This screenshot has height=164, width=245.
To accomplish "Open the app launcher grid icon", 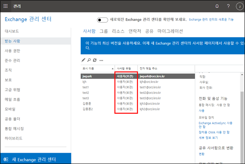I will tap(5, 6).
